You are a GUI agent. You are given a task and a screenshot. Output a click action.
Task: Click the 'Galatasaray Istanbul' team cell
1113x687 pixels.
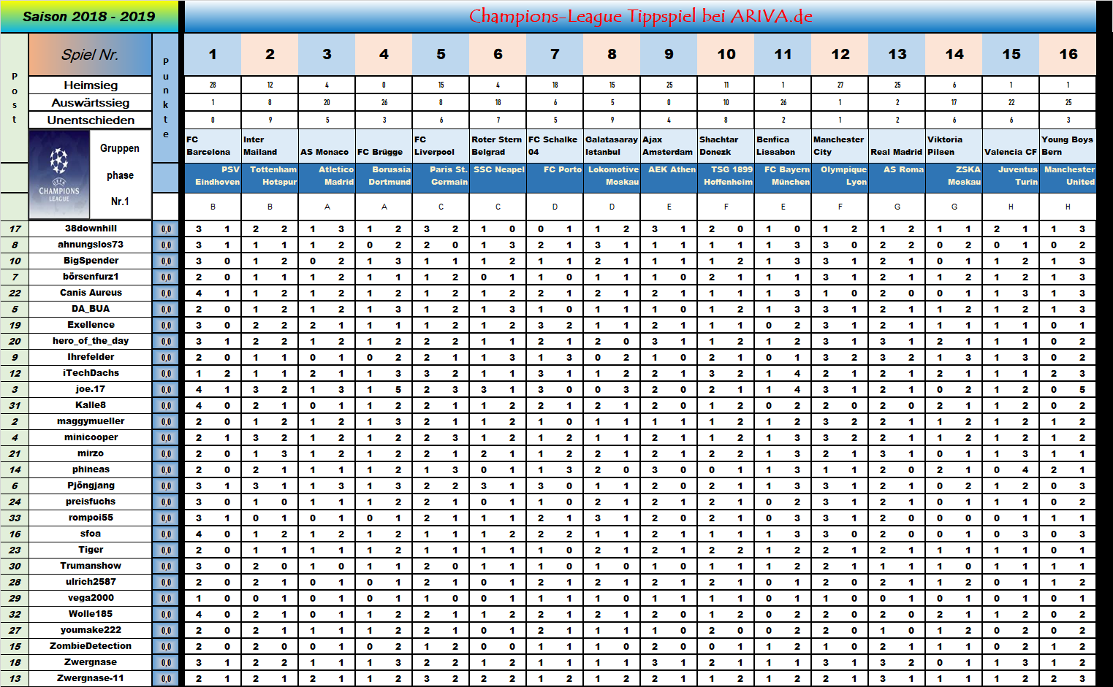(612, 146)
